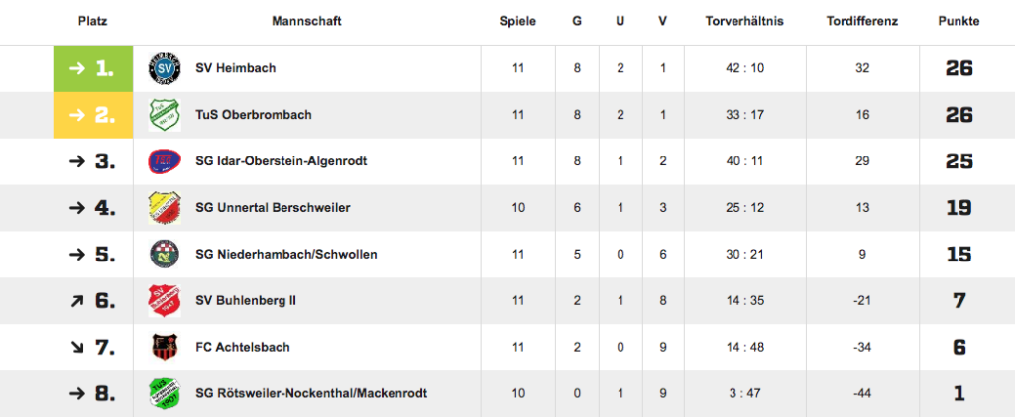Select the Spiele column header

click(x=517, y=22)
